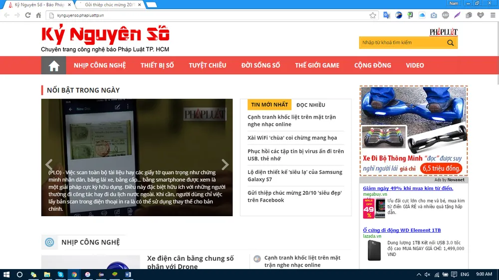Image resolution: width=499 pixels, height=280 pixels.
Task: Bookmark this page with the star icon
Action: pyautogui.click(x=373, y=15)
